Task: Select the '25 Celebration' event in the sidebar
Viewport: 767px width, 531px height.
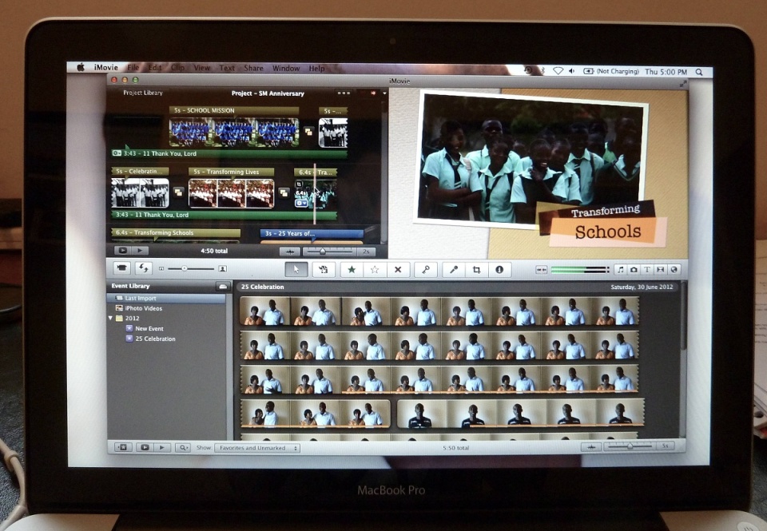Action: tap(155, 339)
